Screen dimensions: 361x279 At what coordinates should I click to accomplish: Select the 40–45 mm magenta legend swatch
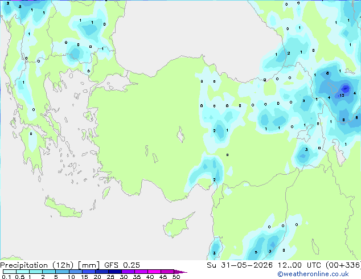pyautogui.click(x=154, y=272)
